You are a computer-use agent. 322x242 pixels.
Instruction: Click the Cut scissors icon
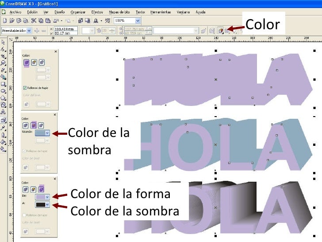34,20
